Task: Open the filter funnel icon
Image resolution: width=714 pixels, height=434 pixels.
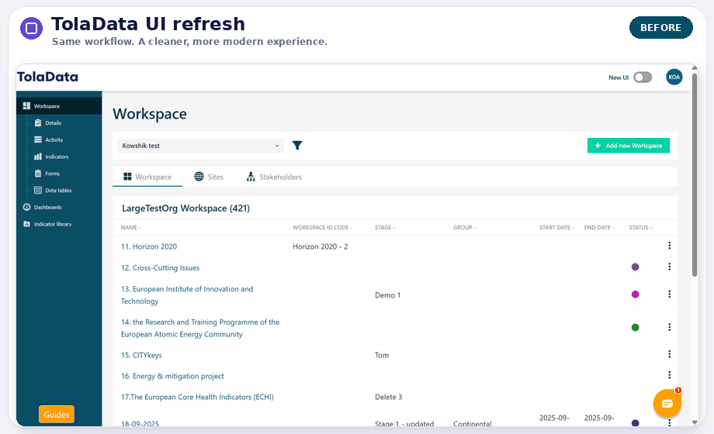Action: pos(297,146)
